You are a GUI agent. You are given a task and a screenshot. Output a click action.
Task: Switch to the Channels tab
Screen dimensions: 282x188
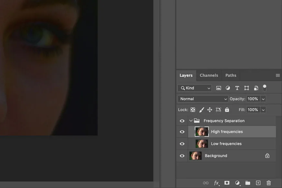tap(209, 76)
